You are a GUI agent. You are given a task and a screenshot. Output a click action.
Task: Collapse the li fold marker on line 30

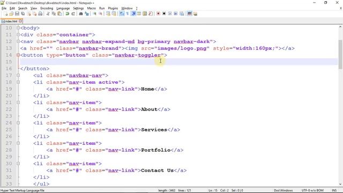[x=18, y=164]
